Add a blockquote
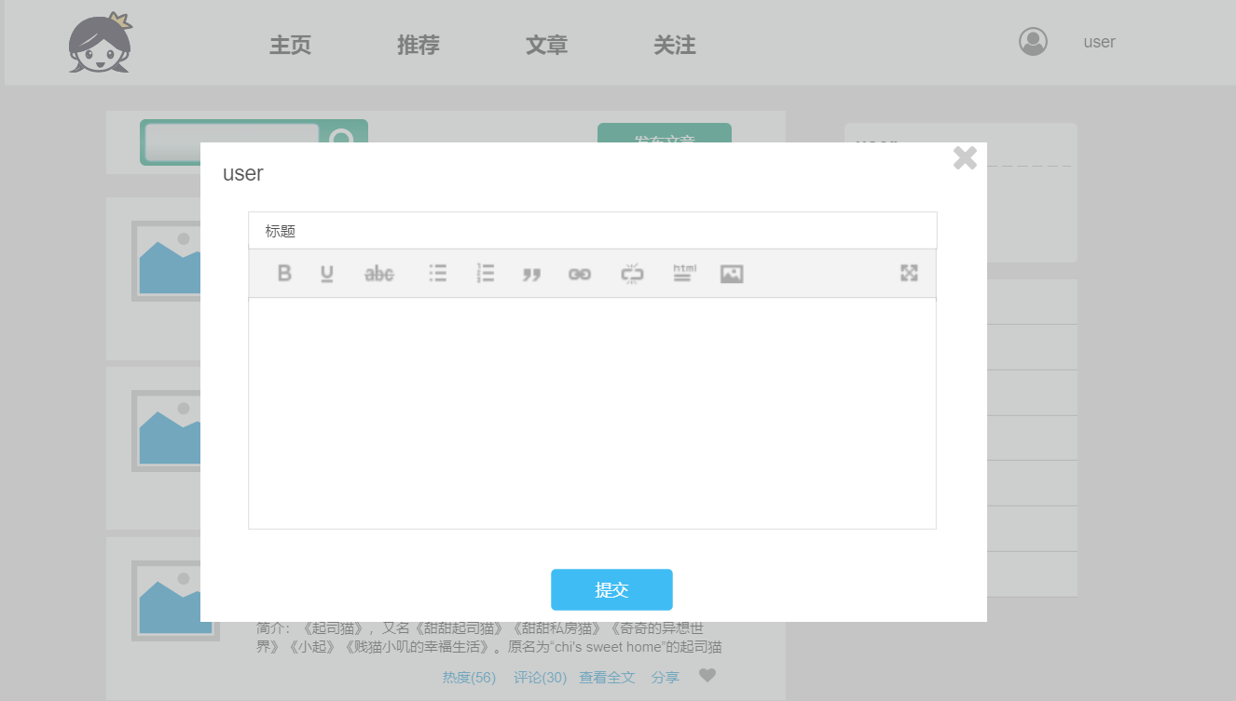This screenshot has height=701, width=1236. click(x=532, y=273)
